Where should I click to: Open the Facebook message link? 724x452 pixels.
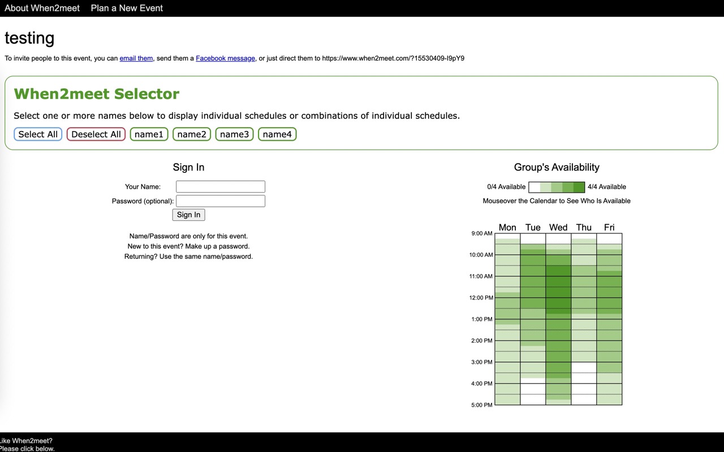225,58
